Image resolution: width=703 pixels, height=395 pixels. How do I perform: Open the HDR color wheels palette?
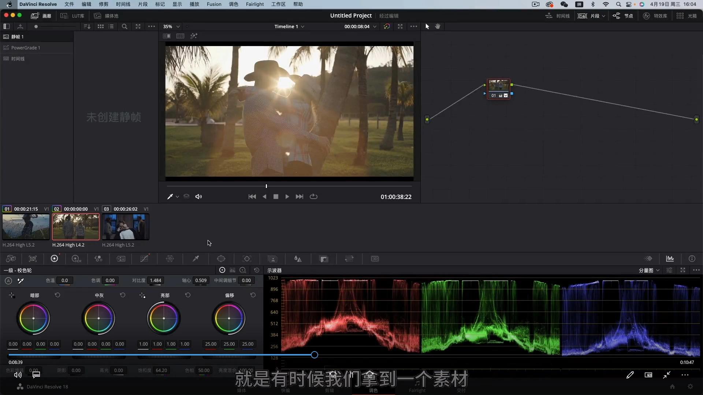tap(76, 259)
